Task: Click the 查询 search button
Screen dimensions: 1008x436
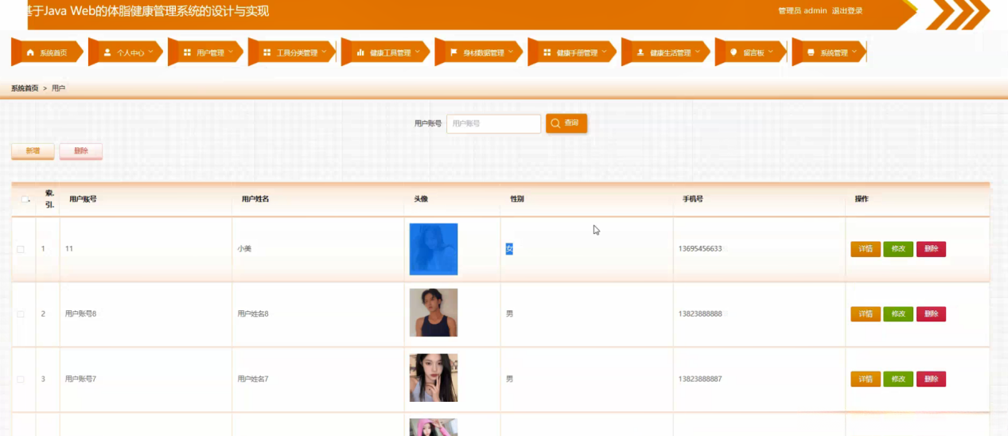Action: 566,123
